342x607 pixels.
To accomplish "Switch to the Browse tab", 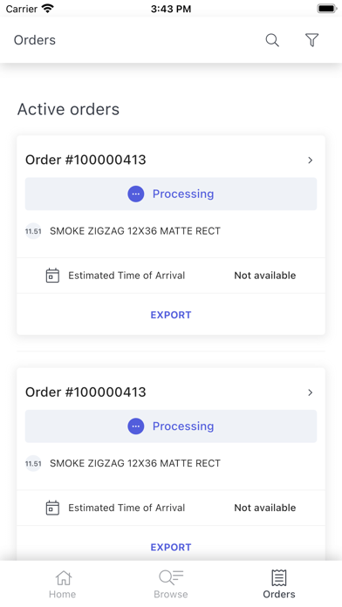I will [171, 584].
